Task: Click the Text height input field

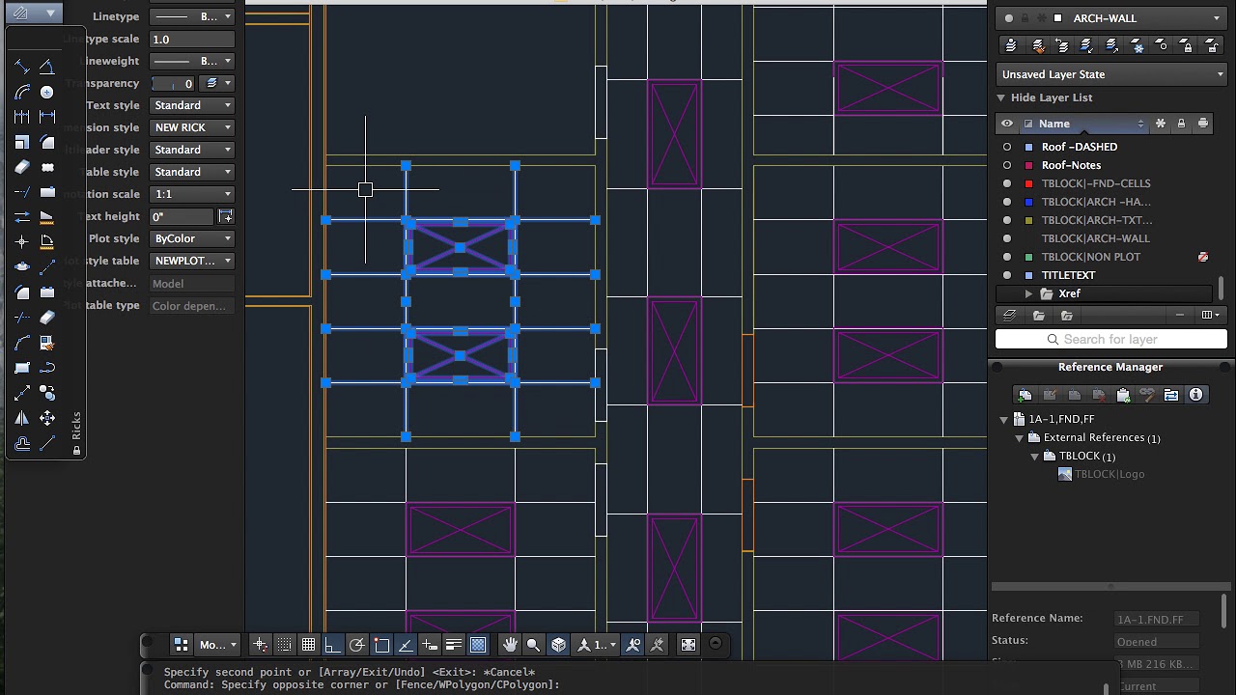Action: tap(183, 216)
